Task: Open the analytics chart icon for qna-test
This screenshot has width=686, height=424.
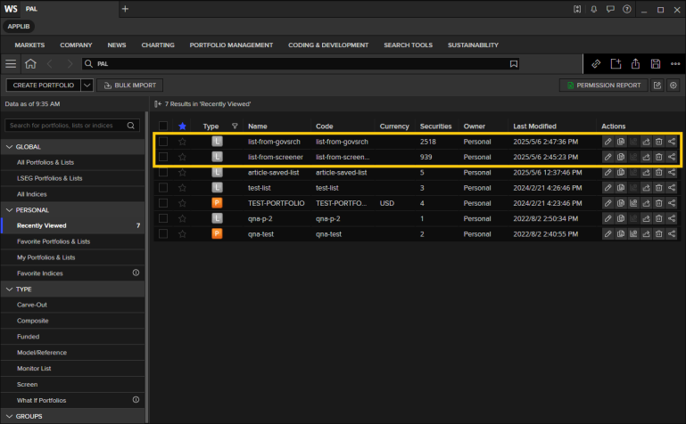Action: click(633, 234)
